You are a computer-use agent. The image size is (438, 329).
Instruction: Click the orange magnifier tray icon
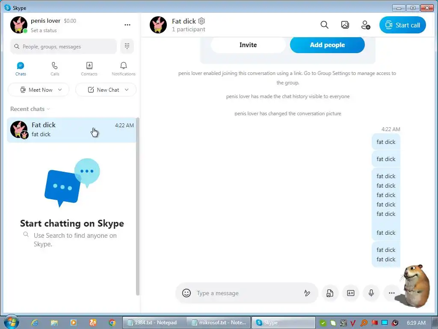coord(364,323)
